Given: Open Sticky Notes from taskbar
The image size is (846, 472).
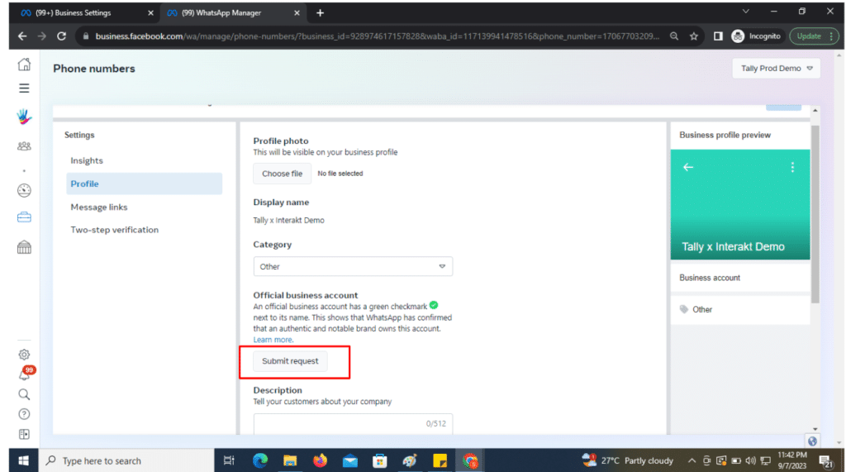Looking at the screenshot, I should [x=440, y=460].
